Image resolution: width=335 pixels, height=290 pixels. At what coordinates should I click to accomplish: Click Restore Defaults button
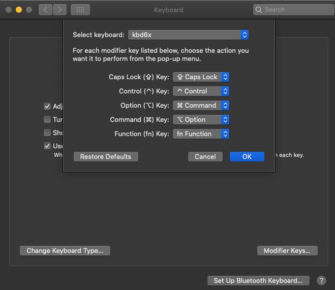point(106,156)
